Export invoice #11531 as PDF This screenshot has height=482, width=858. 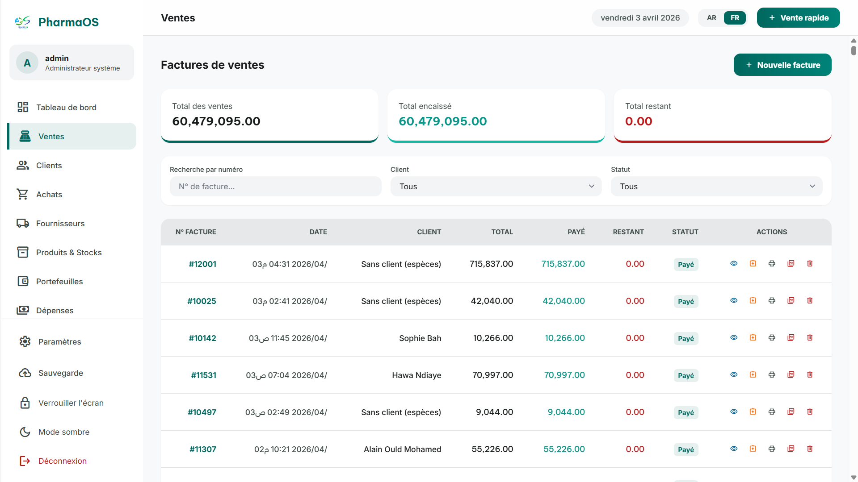pyautogui.click(x=791, y=375)
